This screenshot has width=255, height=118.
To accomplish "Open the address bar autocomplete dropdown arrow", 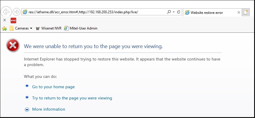I will coord(174,12).
